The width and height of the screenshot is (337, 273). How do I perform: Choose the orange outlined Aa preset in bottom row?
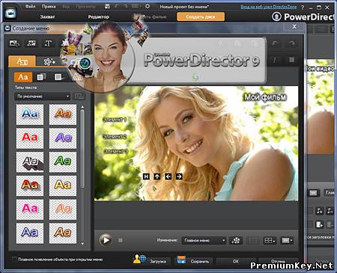tap(63, 233)
